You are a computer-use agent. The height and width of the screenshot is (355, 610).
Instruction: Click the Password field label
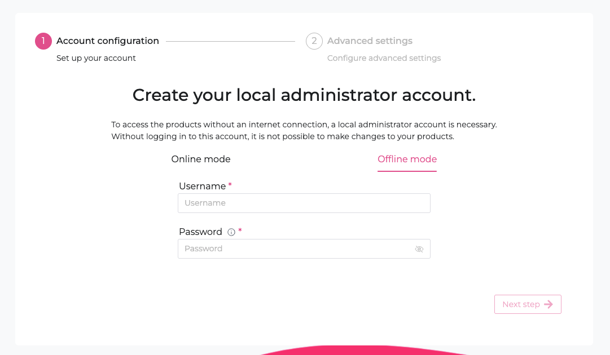(200, 232)
